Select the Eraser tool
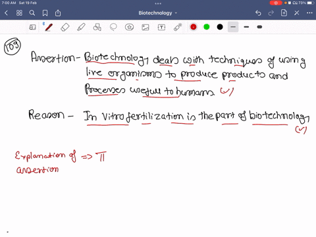Screen dimensions: 316x237 65,27
